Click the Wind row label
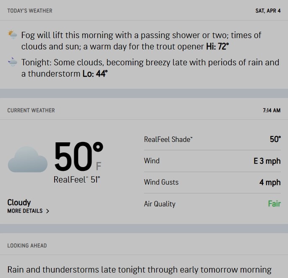288x278 pixels. point(152,161)
